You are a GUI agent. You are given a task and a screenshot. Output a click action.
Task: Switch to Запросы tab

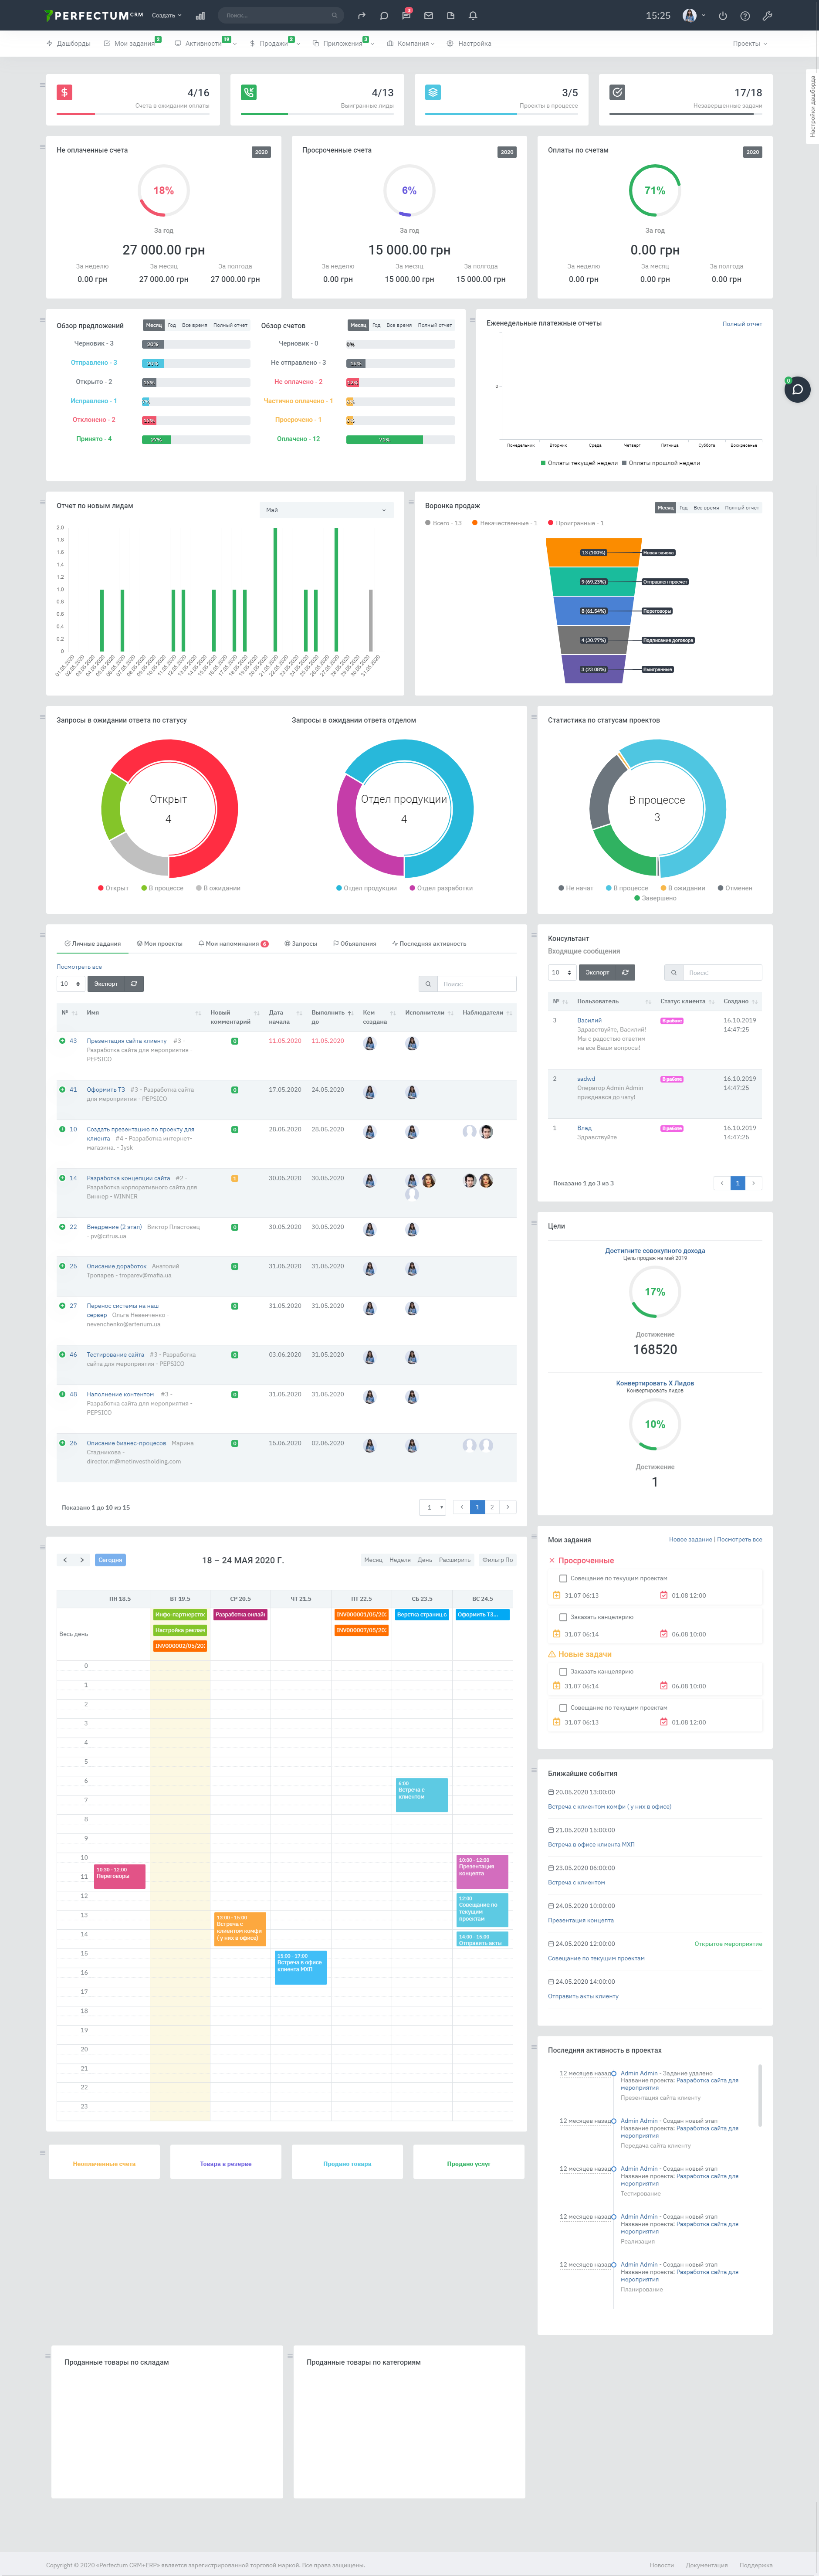(301, 943)
